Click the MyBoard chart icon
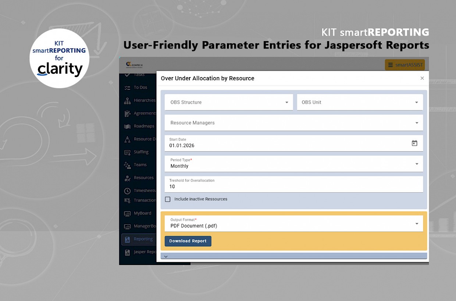The width and height of the screenshot is (456, 301). pos(127,213)
